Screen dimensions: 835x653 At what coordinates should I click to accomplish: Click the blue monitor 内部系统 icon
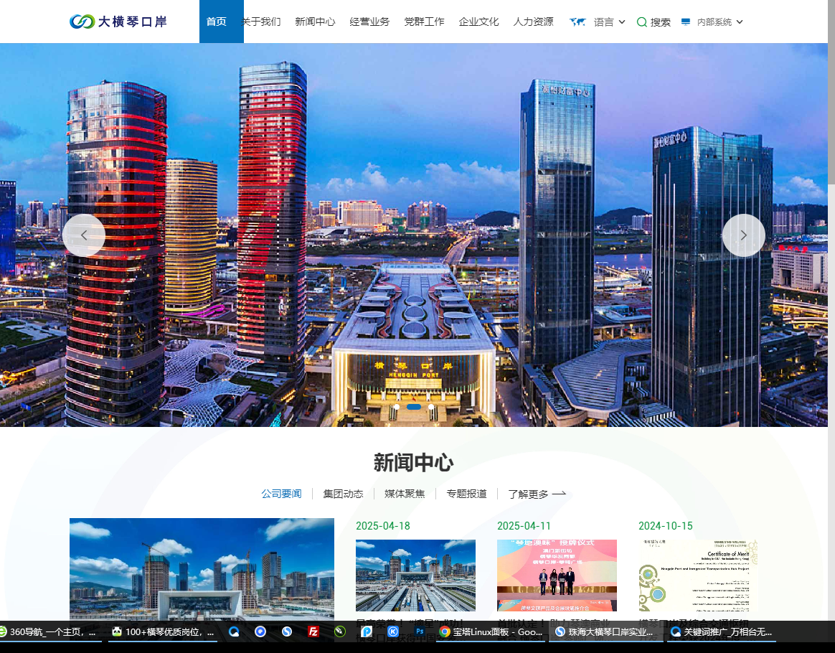point(686,22)
